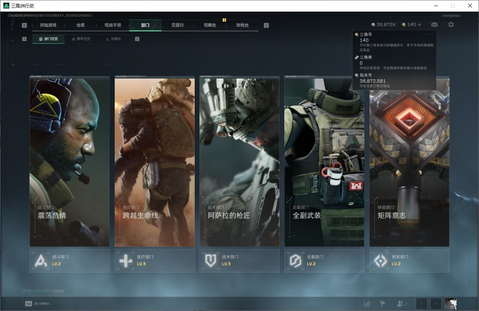The height and width of the screenshot is (311, 479).
Task: Click the 战斗部门 LV.2 panel
Action: point(69,261)
